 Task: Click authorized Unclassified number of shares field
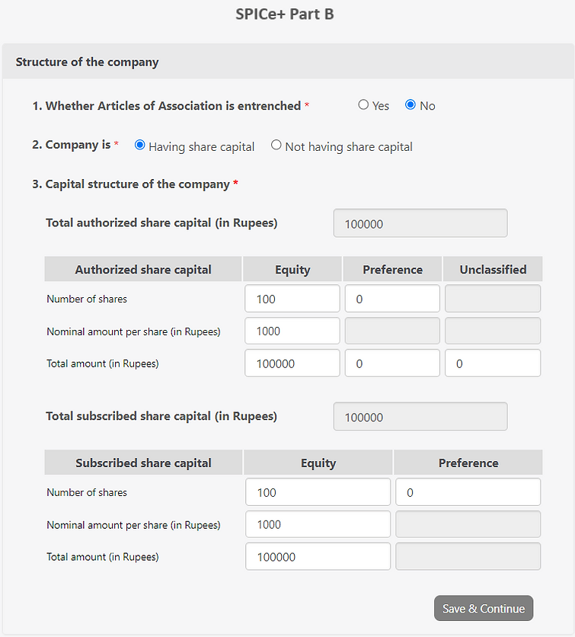pyautogui.click(x=493, y=299)
